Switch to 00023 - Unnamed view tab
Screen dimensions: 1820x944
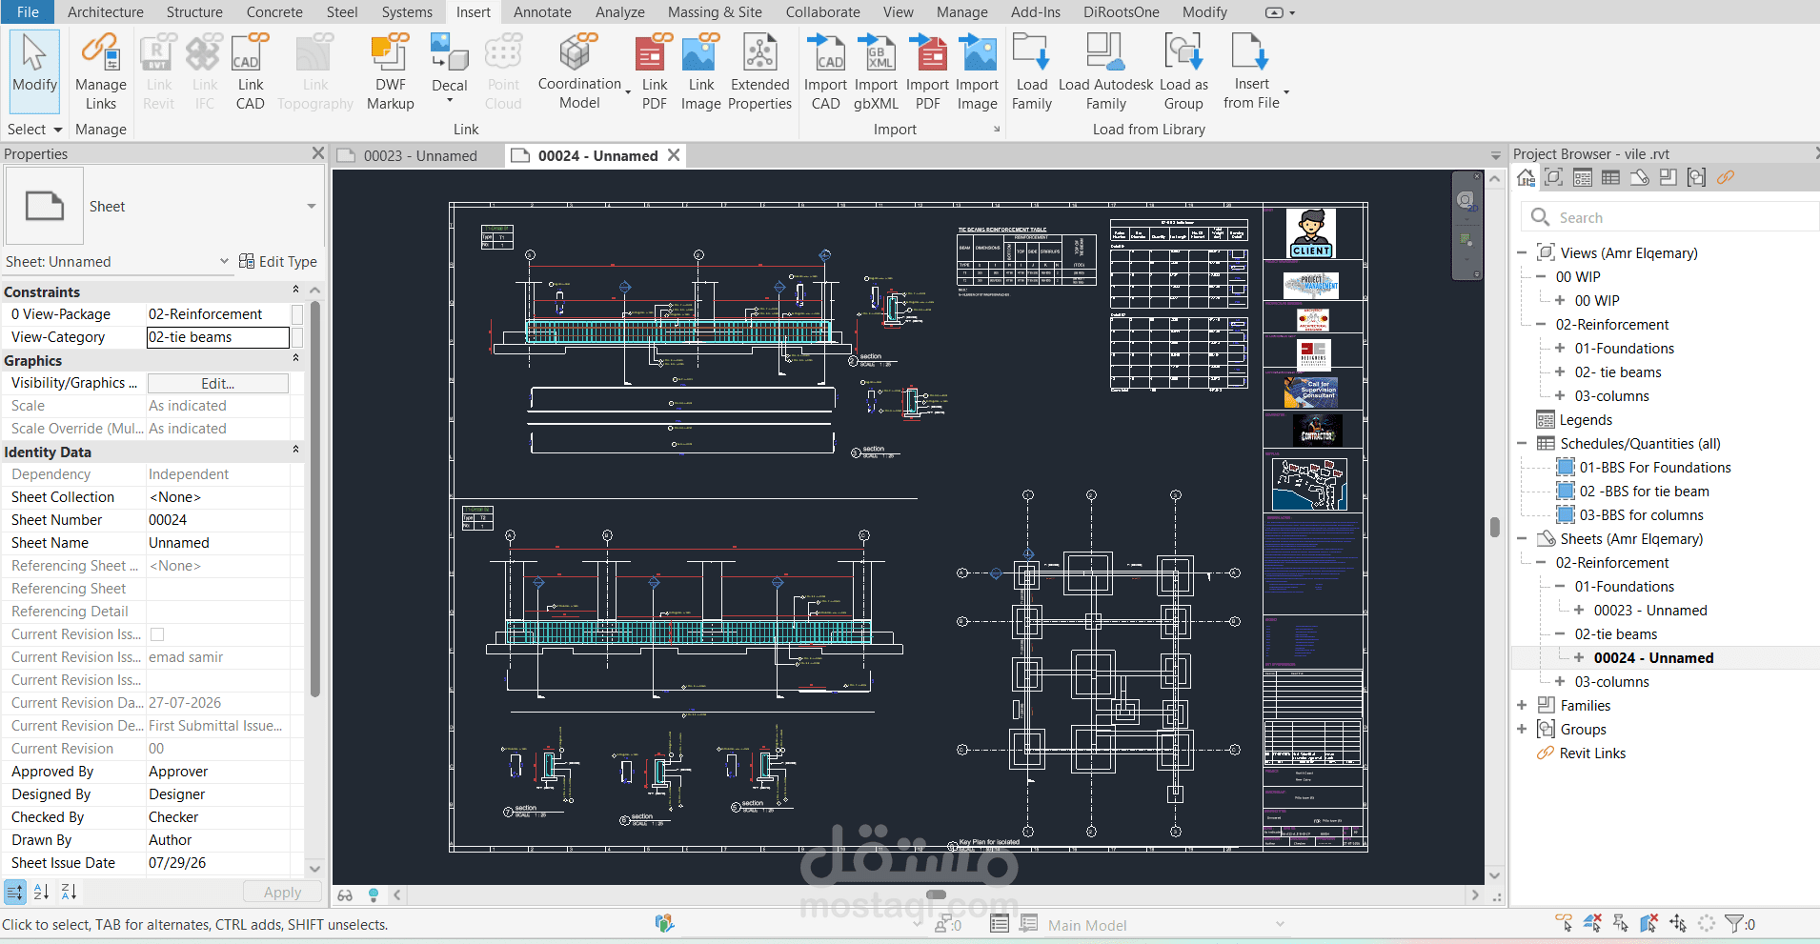pos(419,155)
